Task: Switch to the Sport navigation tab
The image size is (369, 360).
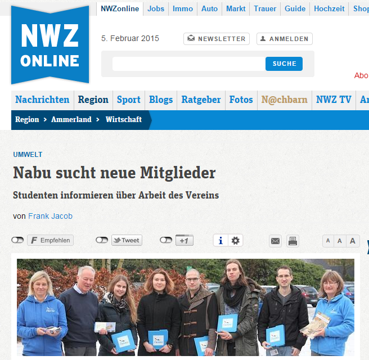Action: tap(128, 100)
